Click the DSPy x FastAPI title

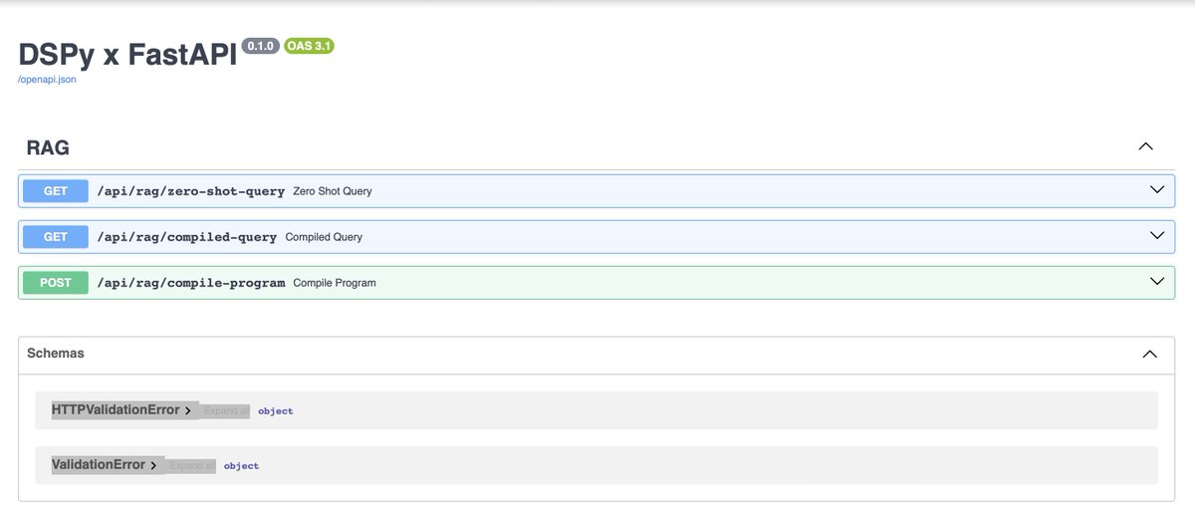[x=127, y=55]
